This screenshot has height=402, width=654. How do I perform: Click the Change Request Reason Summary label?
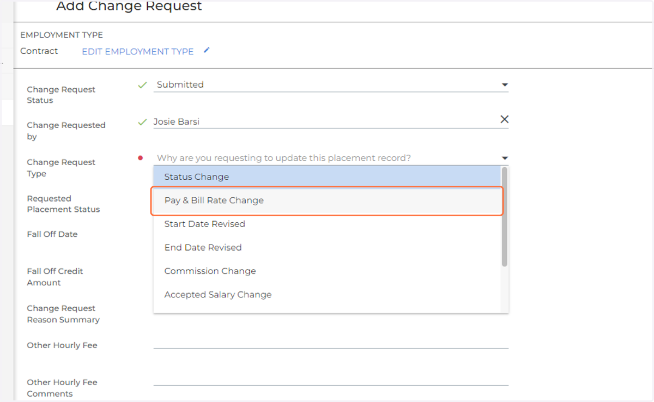(x=63, y=314)
